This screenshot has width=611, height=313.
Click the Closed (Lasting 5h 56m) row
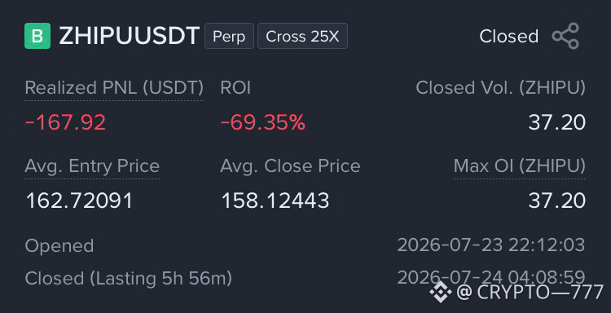click(305, 278)
